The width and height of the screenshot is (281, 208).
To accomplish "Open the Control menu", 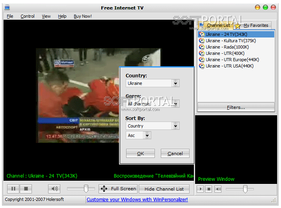I will point(28,16).
